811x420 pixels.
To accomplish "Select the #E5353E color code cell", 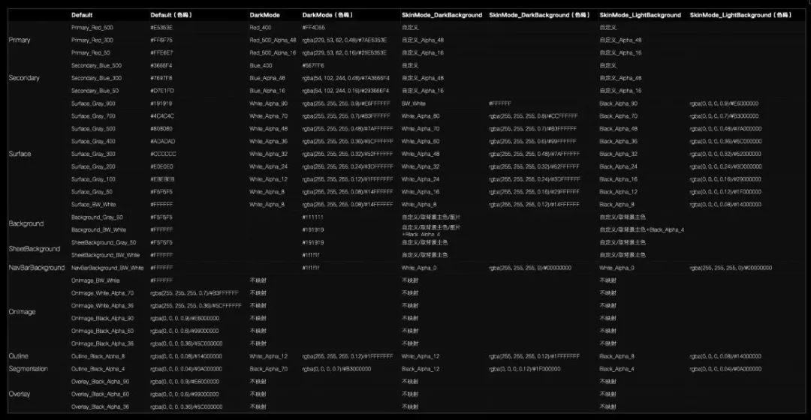I will tap(161, 27).
